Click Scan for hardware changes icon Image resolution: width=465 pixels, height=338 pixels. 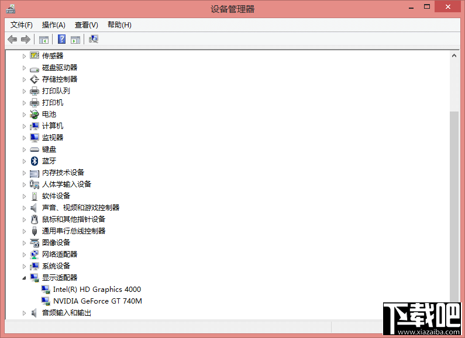coord(94,39)
